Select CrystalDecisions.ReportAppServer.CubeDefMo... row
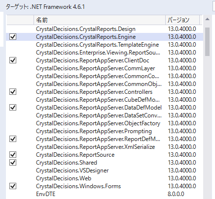The image size is (215, 199). [105, 100]
